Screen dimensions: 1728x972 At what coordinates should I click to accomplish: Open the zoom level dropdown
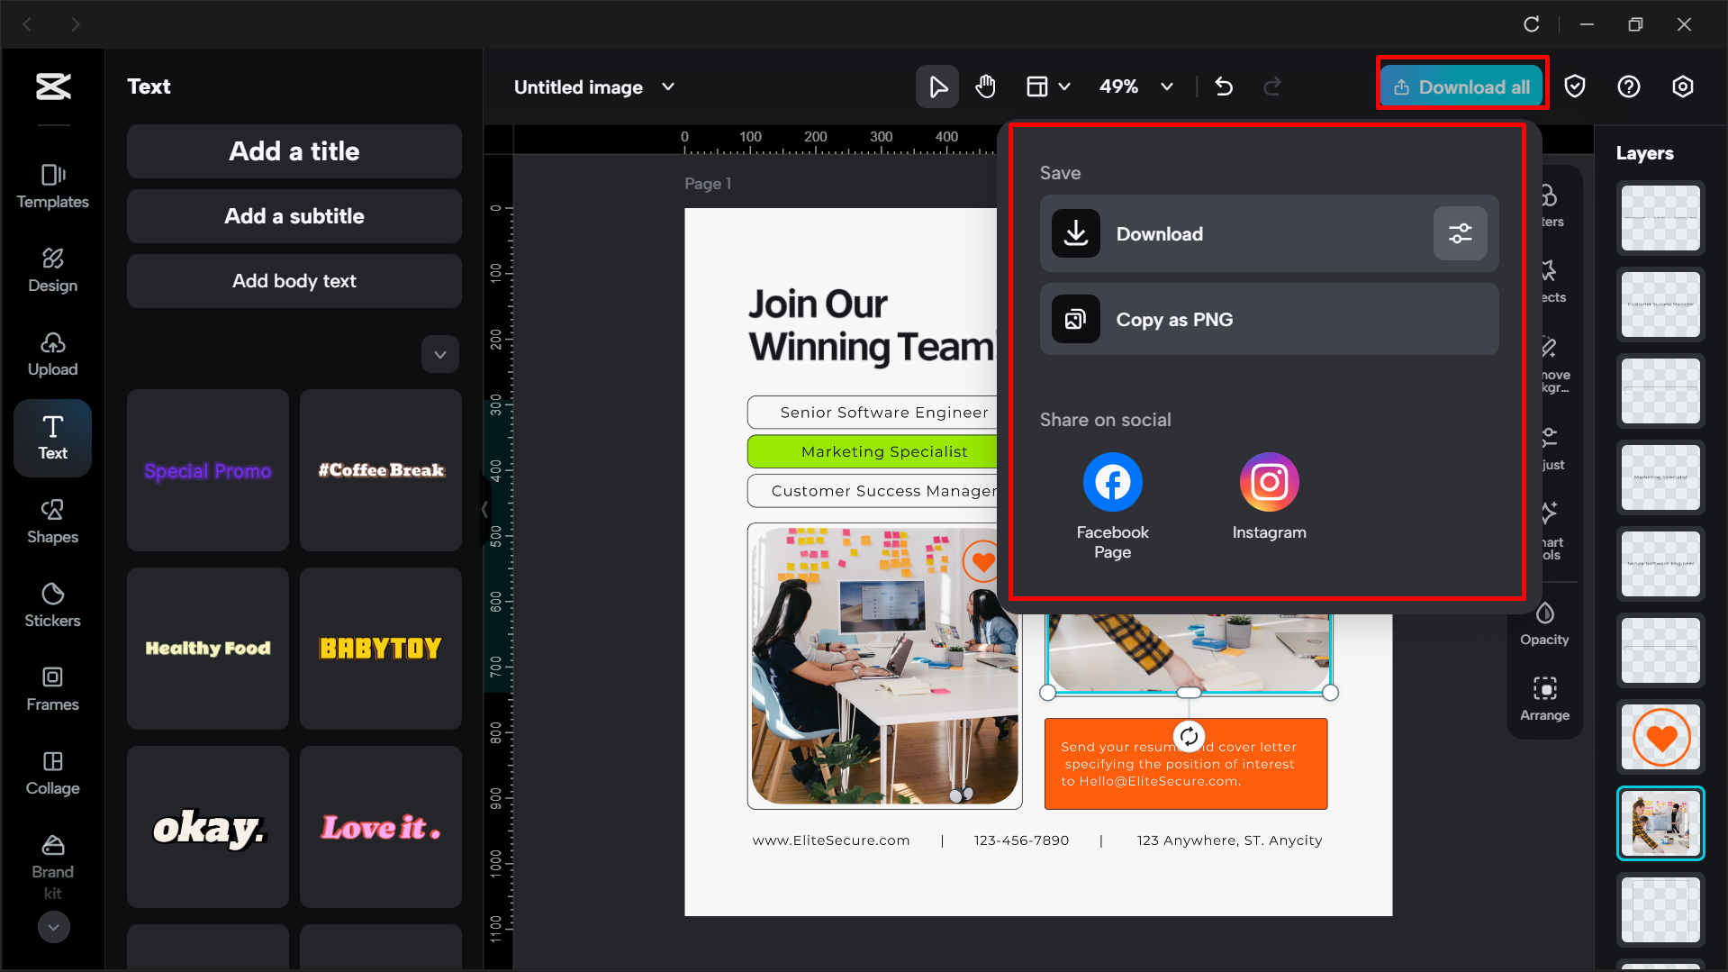(1167, 86)
